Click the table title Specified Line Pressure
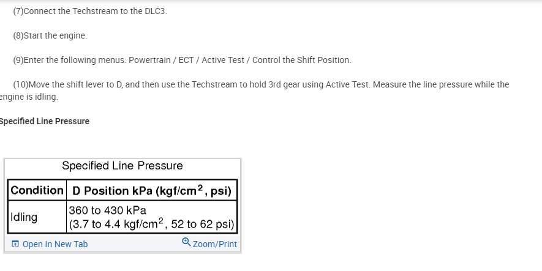 point(122,166)
